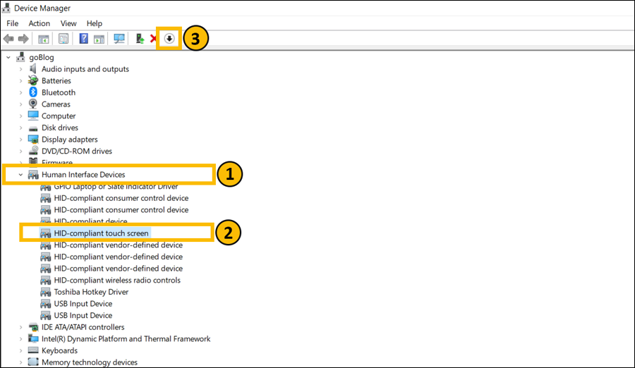The image size is (635, 368).
Task: Collapse the Human Interface Devices category
Action: click(x=21, y=174)
